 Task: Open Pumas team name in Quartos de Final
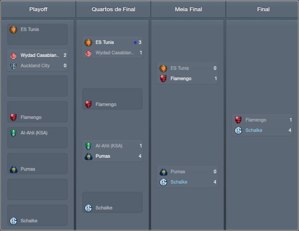[103, 156]
